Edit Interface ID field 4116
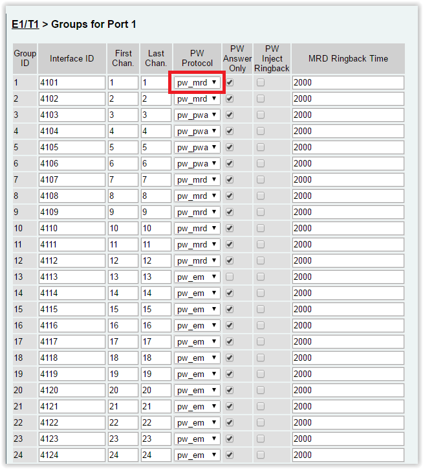Screen dimensions: 423x469 pyautogui.click(x=72, y=325)
